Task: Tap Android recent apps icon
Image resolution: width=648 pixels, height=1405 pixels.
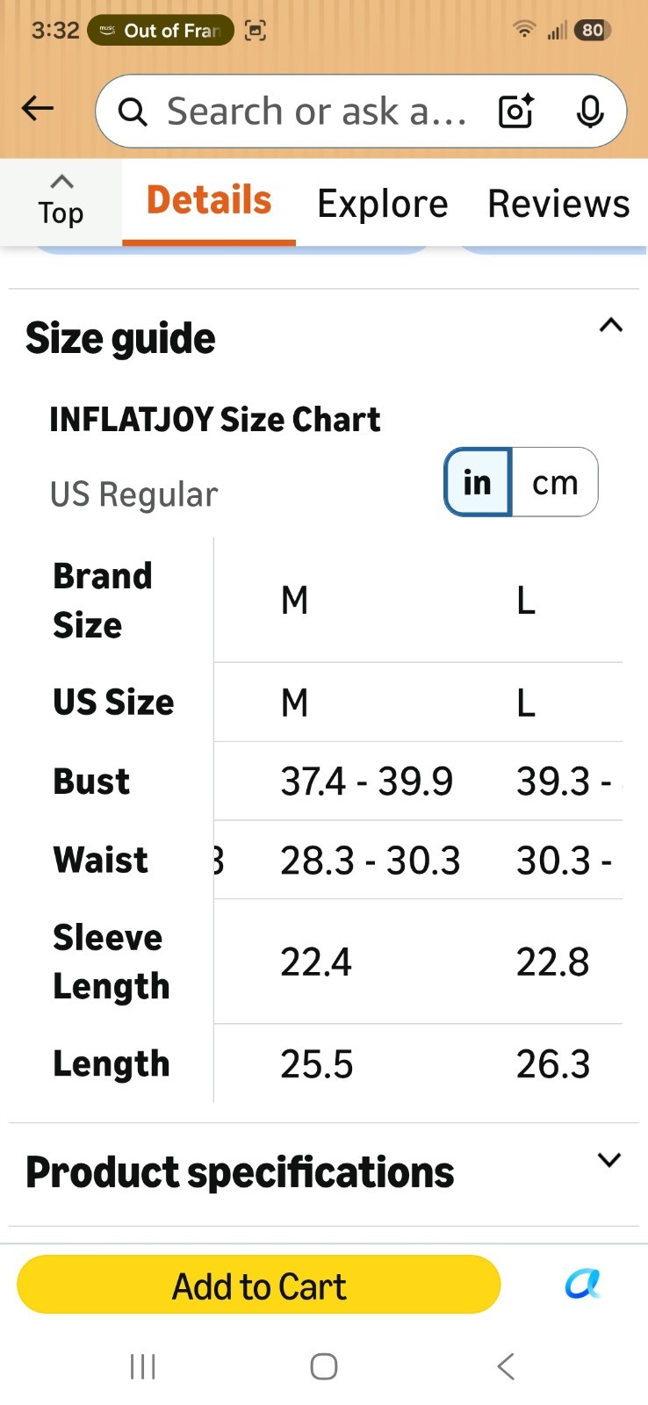Action: [x=142, y=1366]
